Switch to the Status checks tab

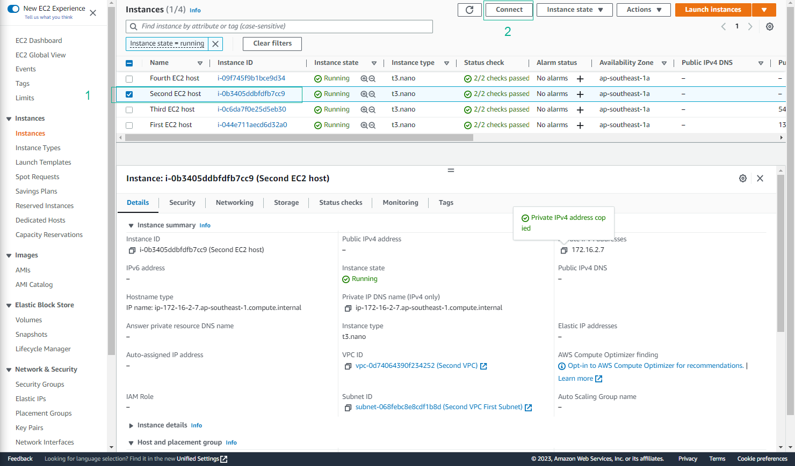coord(341,203)
